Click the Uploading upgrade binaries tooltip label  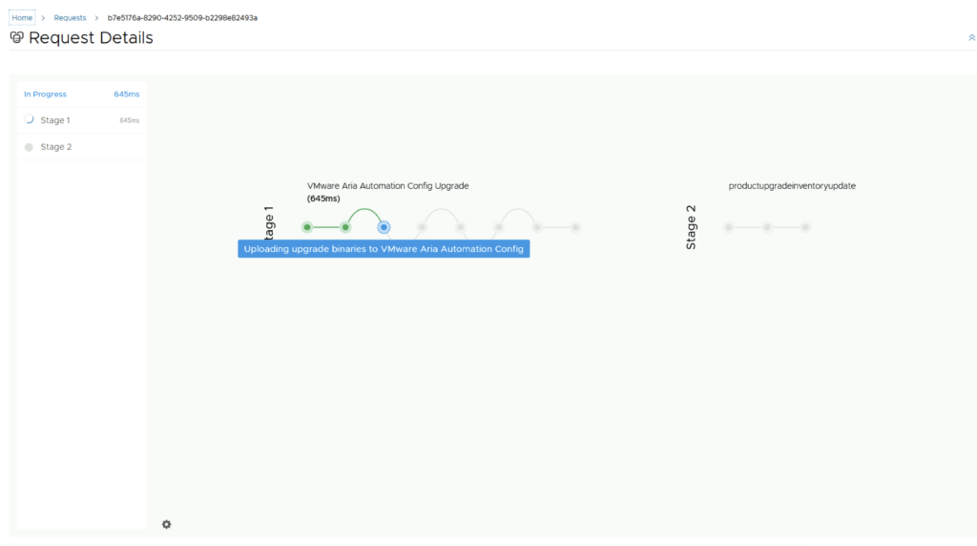pos(384,249)
